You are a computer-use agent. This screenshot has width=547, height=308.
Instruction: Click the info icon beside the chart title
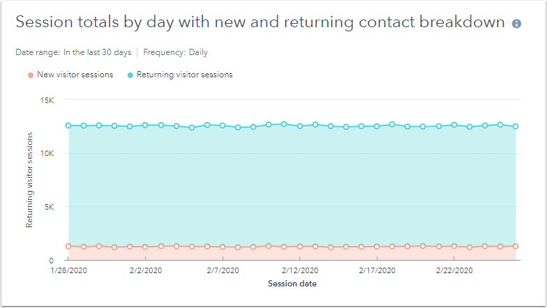[x=517, y=24]
